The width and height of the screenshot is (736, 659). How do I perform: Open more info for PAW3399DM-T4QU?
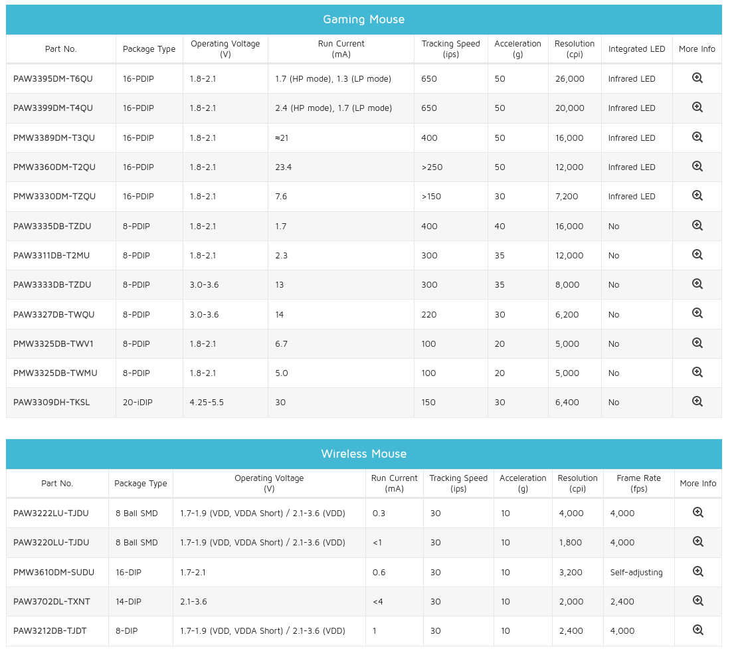[697, 107]
